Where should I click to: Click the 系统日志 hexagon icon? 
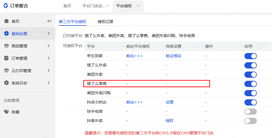[x=6, y=83]
